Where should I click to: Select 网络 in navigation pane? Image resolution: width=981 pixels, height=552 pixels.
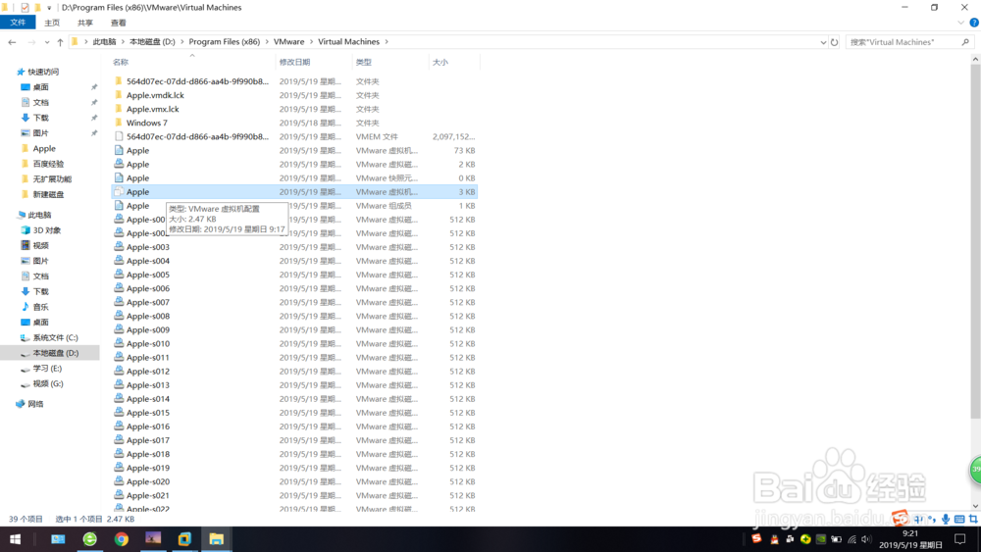point(35,405)
